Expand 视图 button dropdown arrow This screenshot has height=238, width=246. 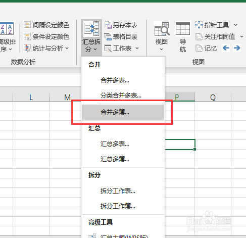[x=161, y=49]
